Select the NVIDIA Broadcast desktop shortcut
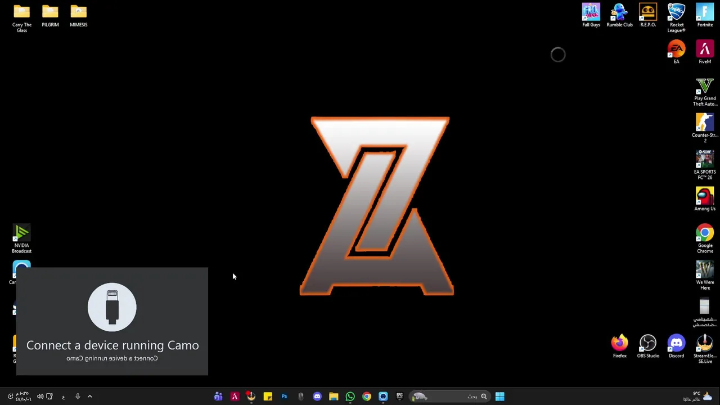This screenshot has width=720, height=405. pyautogui.click(x=21, y=238)
